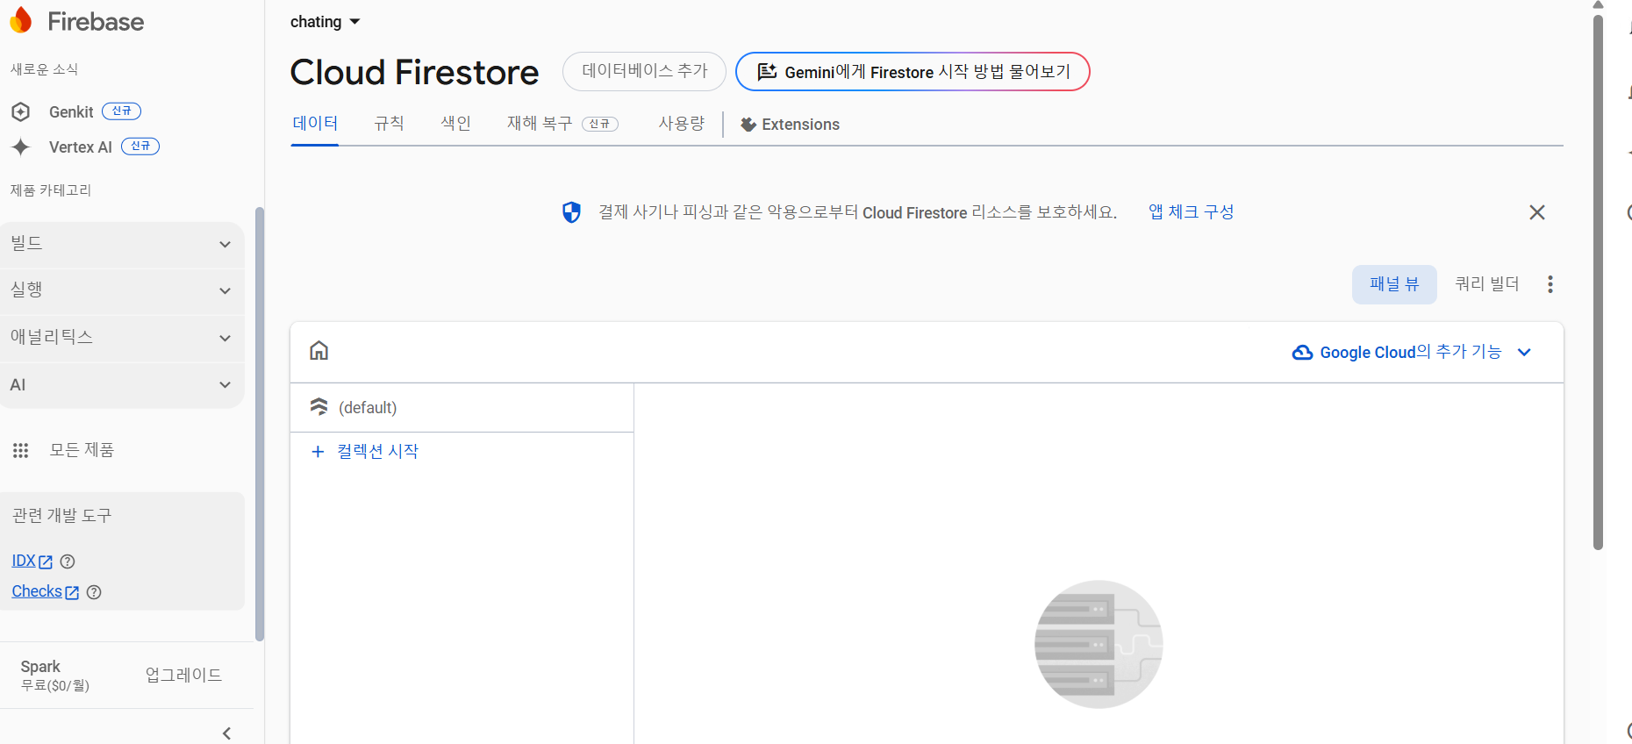Open the IDX link

[x=24, y=562]
